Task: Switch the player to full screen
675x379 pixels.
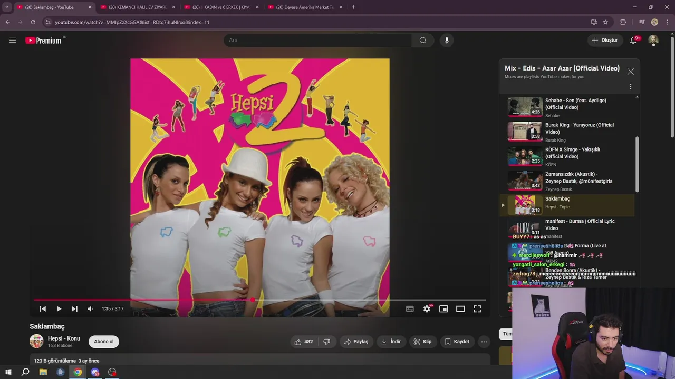Action: coord(477,309)
